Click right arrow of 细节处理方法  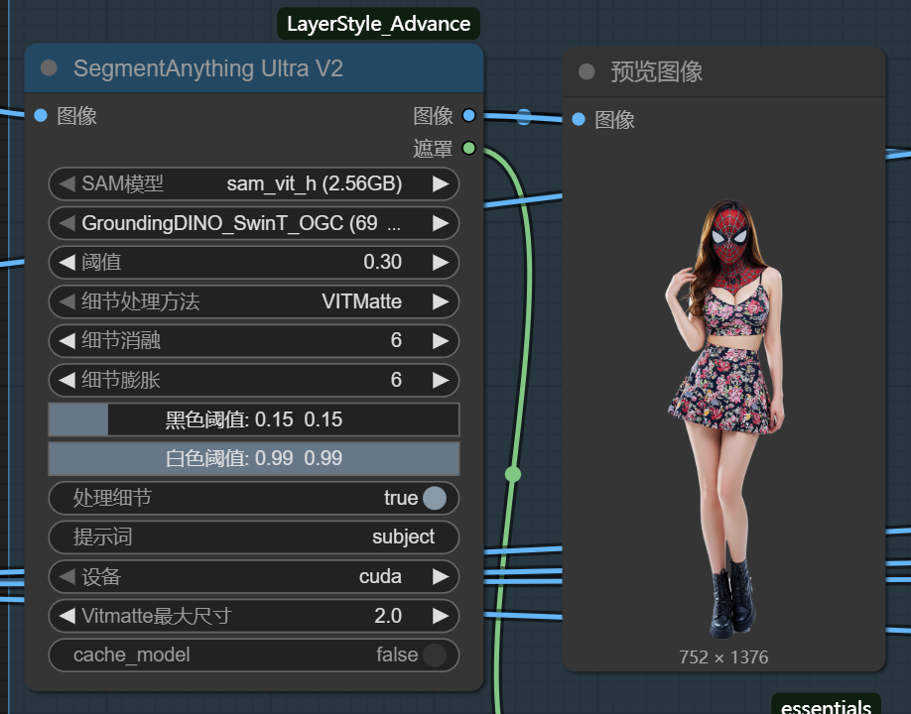tap(441, 301)
